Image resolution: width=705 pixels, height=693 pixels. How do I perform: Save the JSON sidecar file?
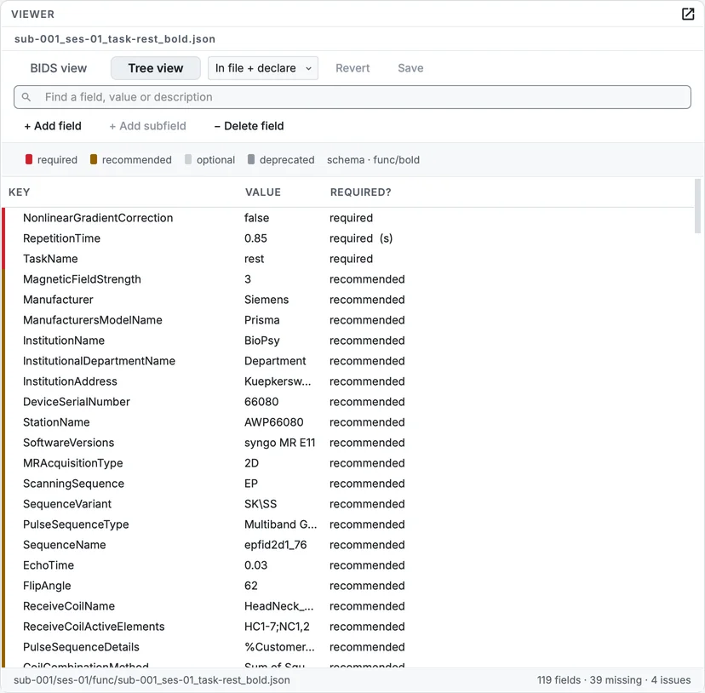pos(410,68)
